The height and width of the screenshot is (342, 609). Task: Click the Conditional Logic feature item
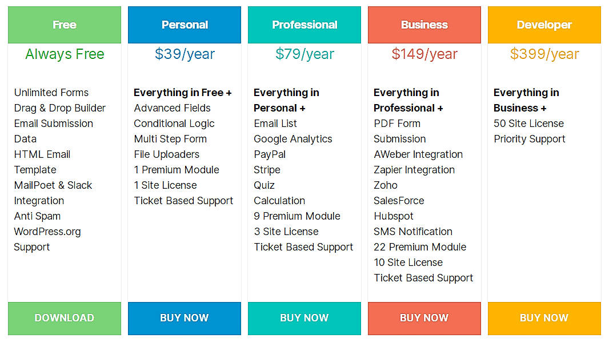174,123
